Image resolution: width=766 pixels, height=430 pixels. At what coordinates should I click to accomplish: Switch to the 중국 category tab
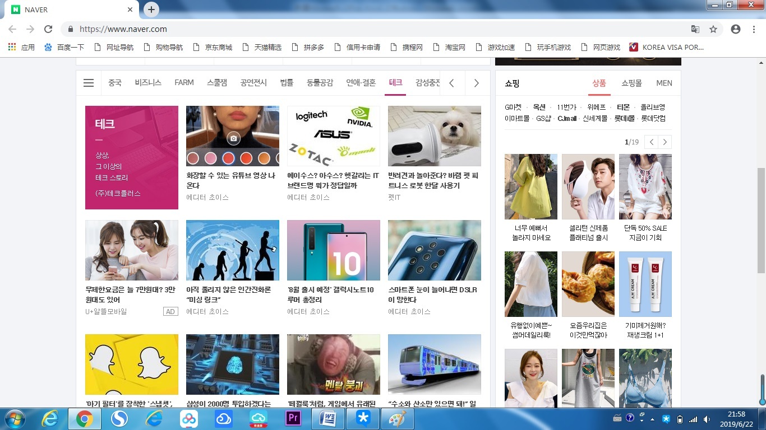coord(115,83)
